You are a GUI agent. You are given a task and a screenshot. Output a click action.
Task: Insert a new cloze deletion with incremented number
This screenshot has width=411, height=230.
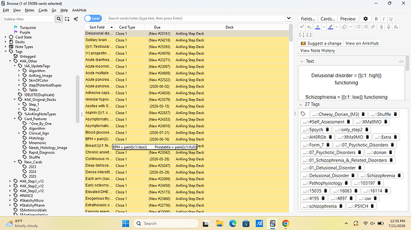pyautogui.click(x=301, y=34)
